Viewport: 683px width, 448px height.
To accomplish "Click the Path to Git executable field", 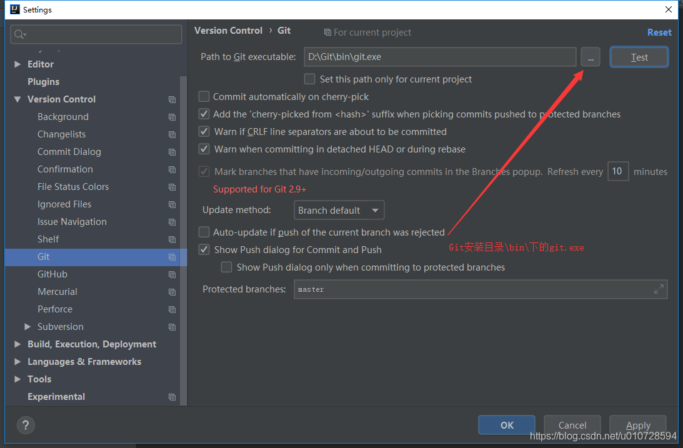I will coord(440,57).
